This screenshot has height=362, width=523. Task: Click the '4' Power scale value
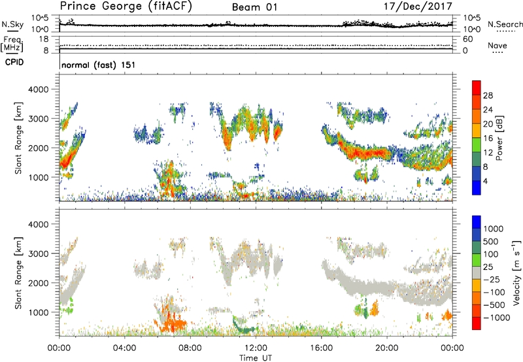485,181
